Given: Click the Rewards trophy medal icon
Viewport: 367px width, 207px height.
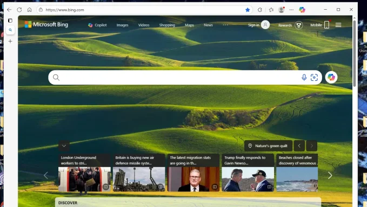Looking at the screenshot, I should tap(299, 25).
